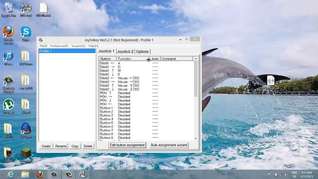
Task: Switch to the Joystick 2 tab
Action: pyautogui.click(x=125, y=52)
